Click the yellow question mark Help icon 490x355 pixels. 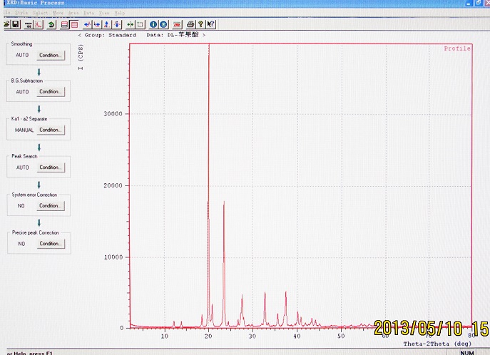[x=200, y=24]
